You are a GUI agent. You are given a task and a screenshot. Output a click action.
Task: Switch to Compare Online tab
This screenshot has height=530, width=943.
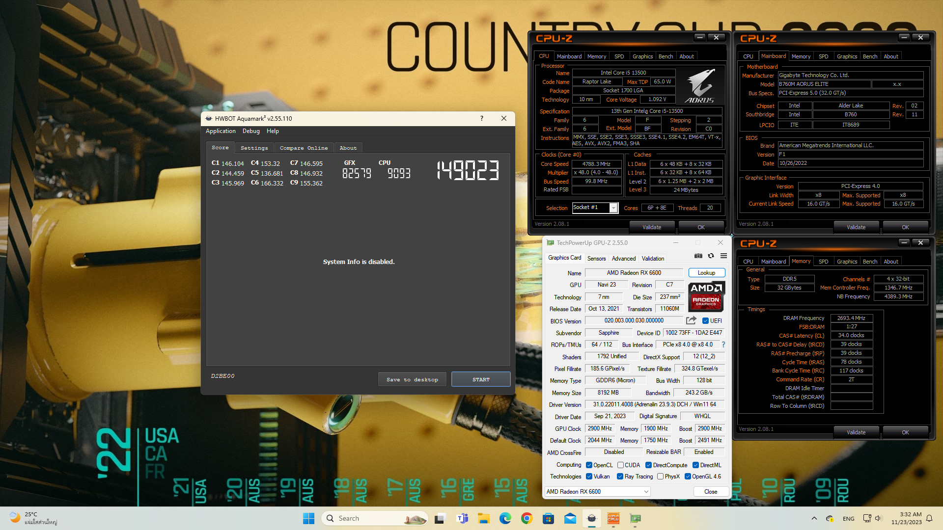(x=304, y=148)
